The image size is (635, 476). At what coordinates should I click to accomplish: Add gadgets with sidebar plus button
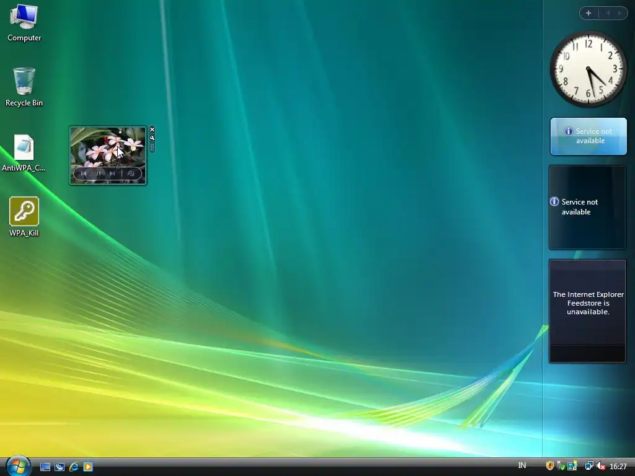pos(588,13)
